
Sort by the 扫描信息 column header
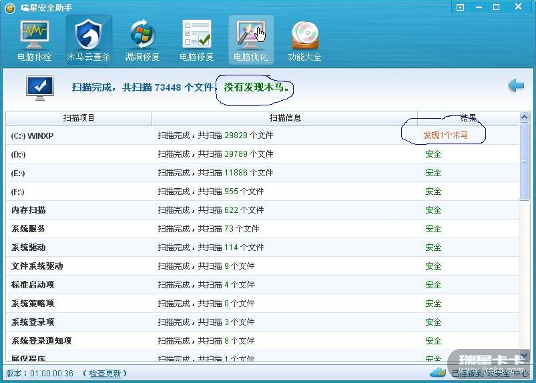284,118
